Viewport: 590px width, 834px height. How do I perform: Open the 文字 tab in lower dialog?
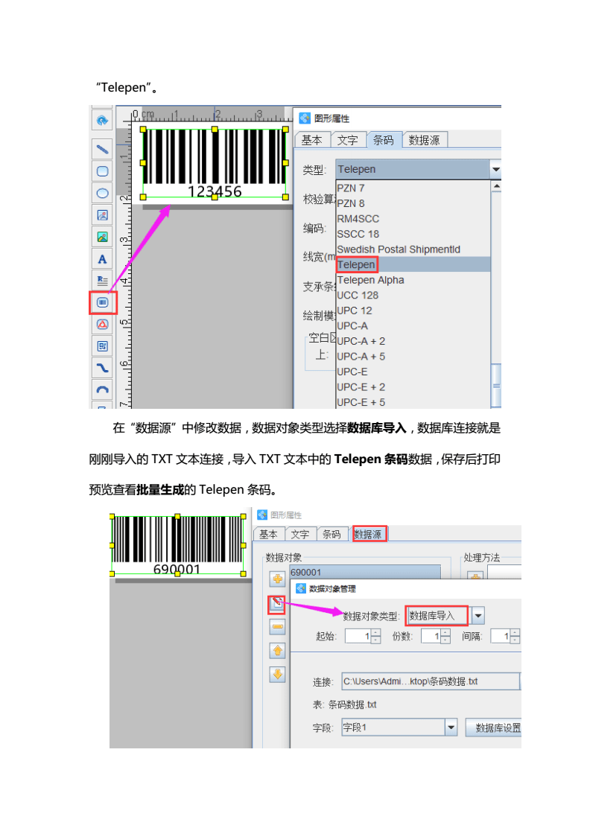pos(300,534)
